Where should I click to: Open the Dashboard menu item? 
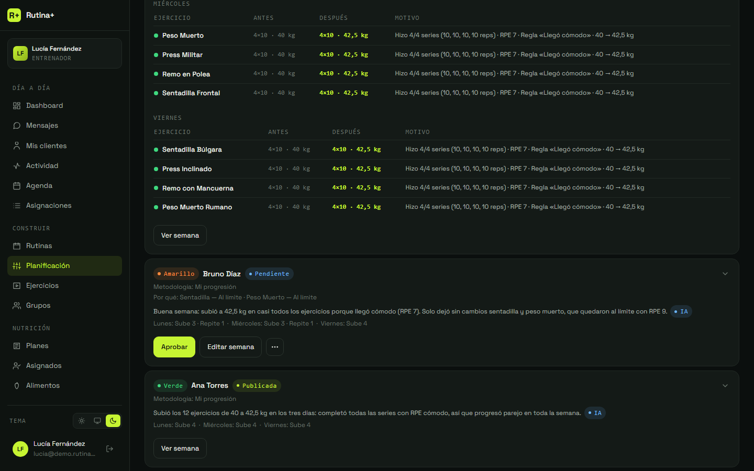click(x=64, y=106)
